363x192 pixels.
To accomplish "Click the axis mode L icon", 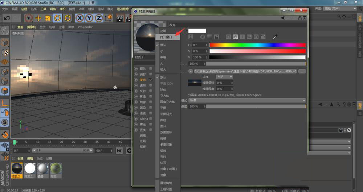I will pos(5,103).
